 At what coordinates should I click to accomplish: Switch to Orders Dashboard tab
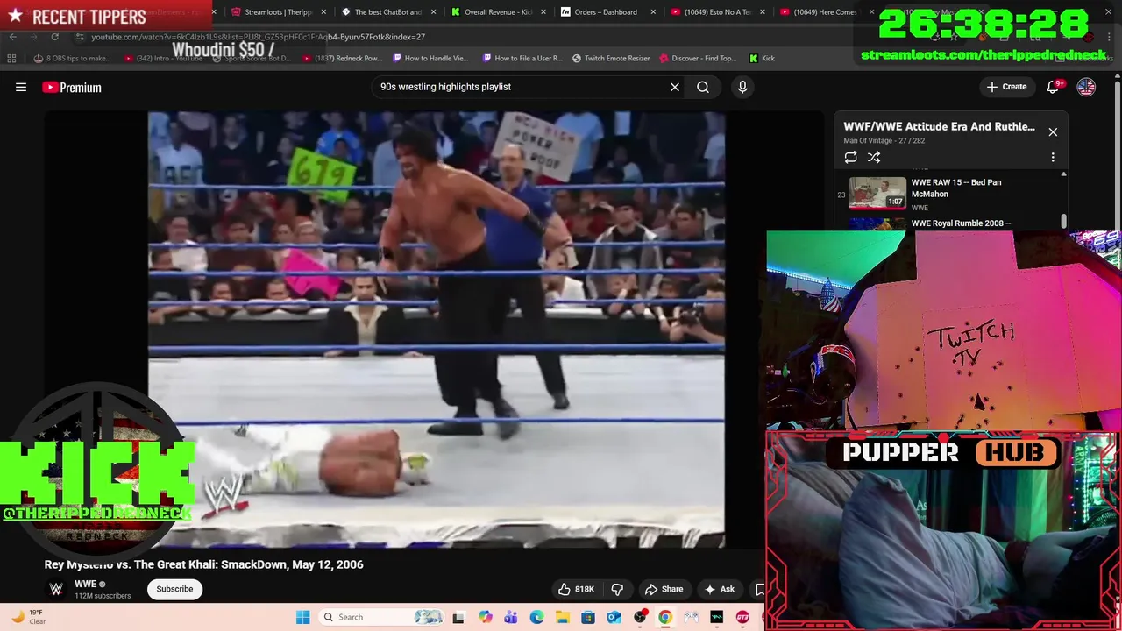606,12
